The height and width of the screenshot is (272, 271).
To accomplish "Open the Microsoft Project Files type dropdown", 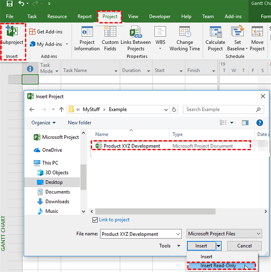I will [224, 234].
